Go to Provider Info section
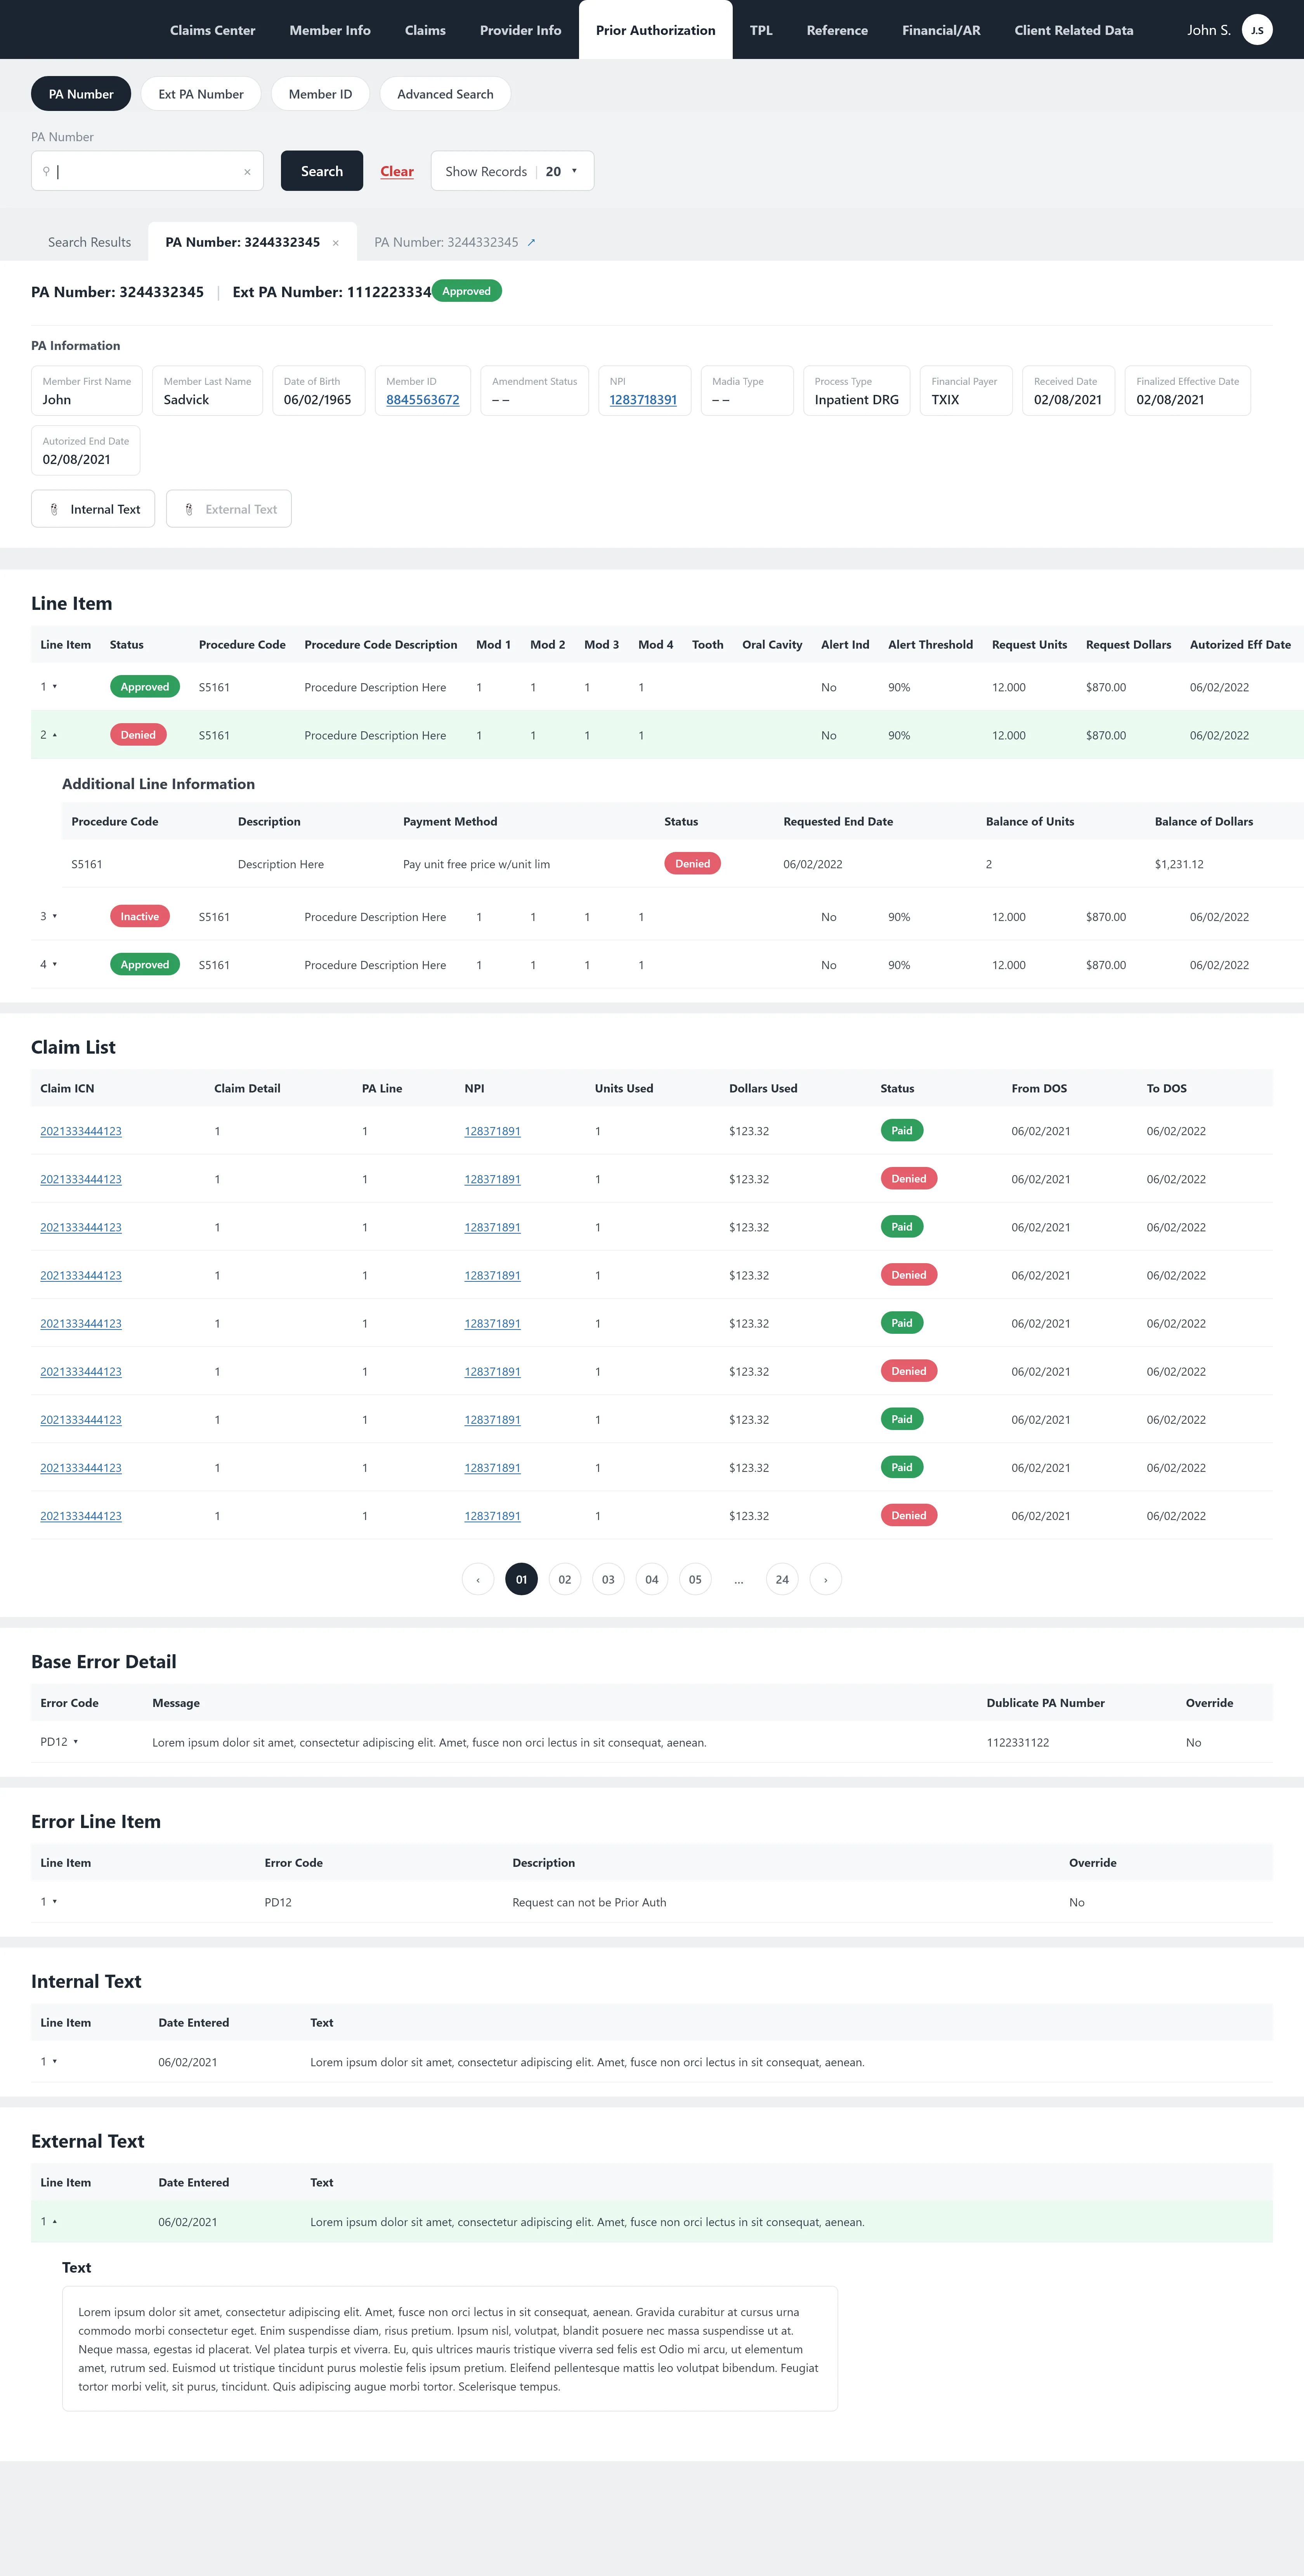Image resolution: width=1304 pixels, height=2576 pixels. [x=520, y=30]
